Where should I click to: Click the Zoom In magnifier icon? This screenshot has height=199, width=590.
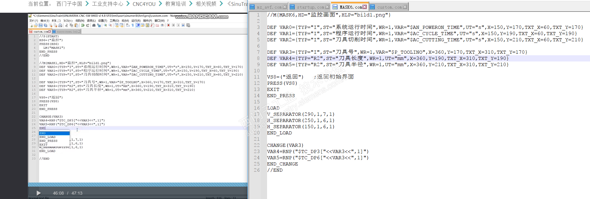point(105,25)
